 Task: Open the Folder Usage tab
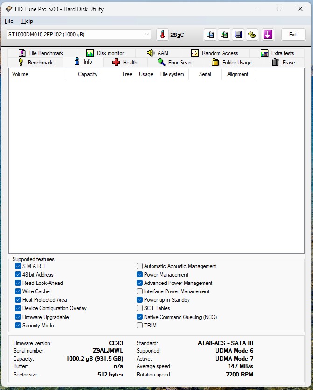tap(231, 63)
